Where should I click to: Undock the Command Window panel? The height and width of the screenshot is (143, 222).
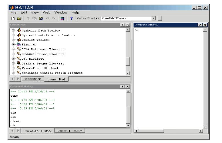click(x=200, y=25)
